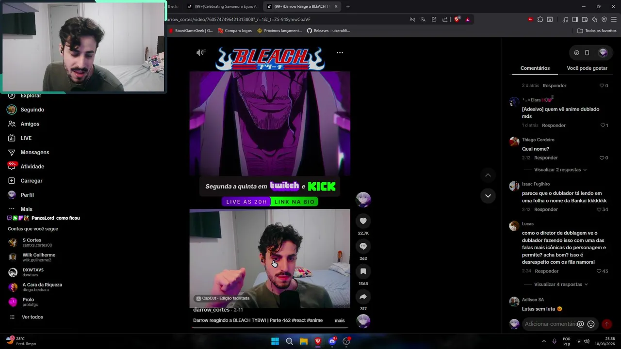Open the Brave Rewards triangle icon
The width and height of the screenshot is (621, 349).
point(468,19)
